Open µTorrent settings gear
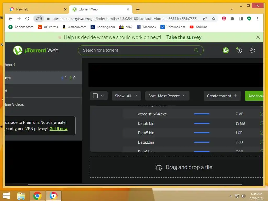268x201 pixels. [252, 50]
